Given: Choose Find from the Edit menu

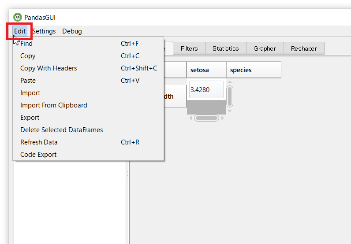Looking at the screenshot, I should click(x=26, y=44).
